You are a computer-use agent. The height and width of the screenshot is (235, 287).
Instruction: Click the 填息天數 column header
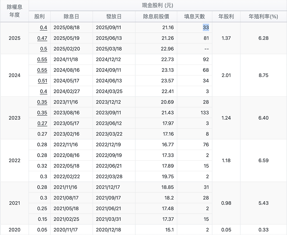pos(194,17)
